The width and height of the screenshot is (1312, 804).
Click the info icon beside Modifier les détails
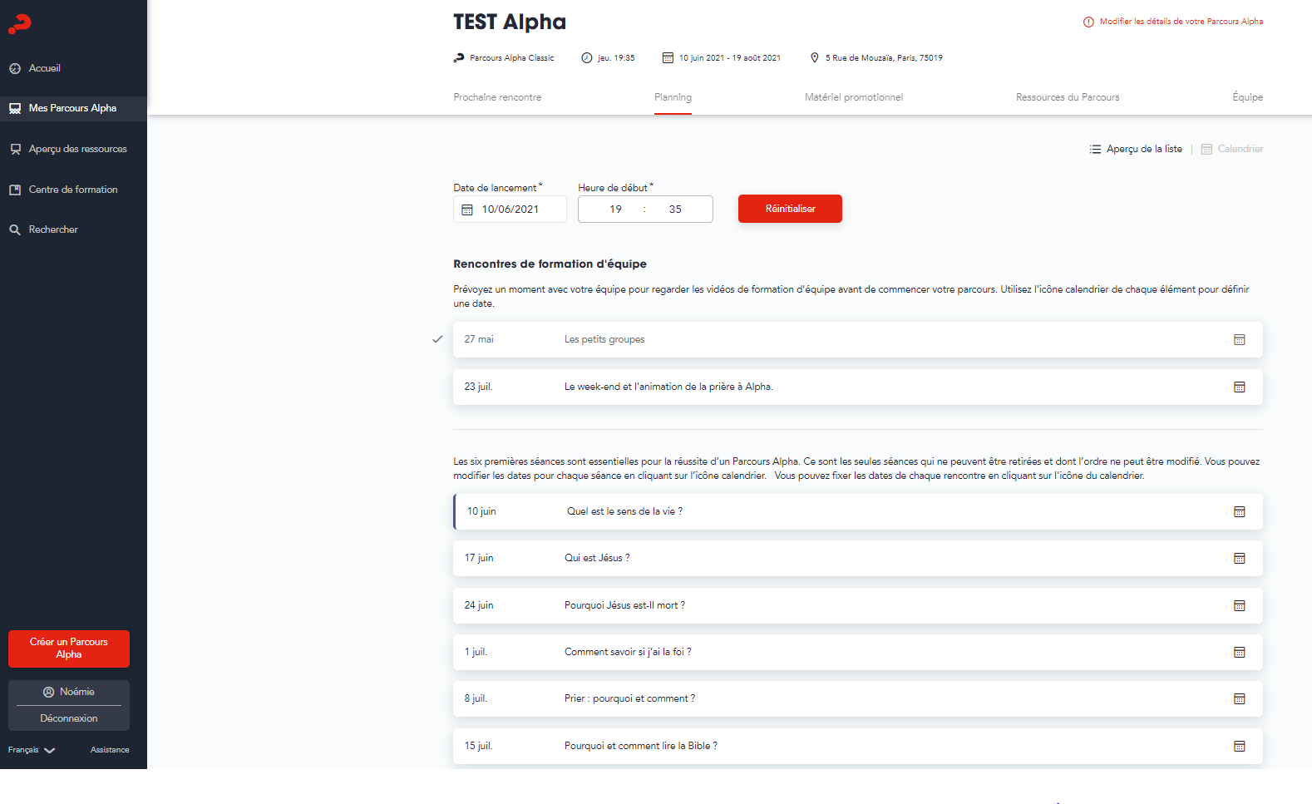click(1088, 22)
